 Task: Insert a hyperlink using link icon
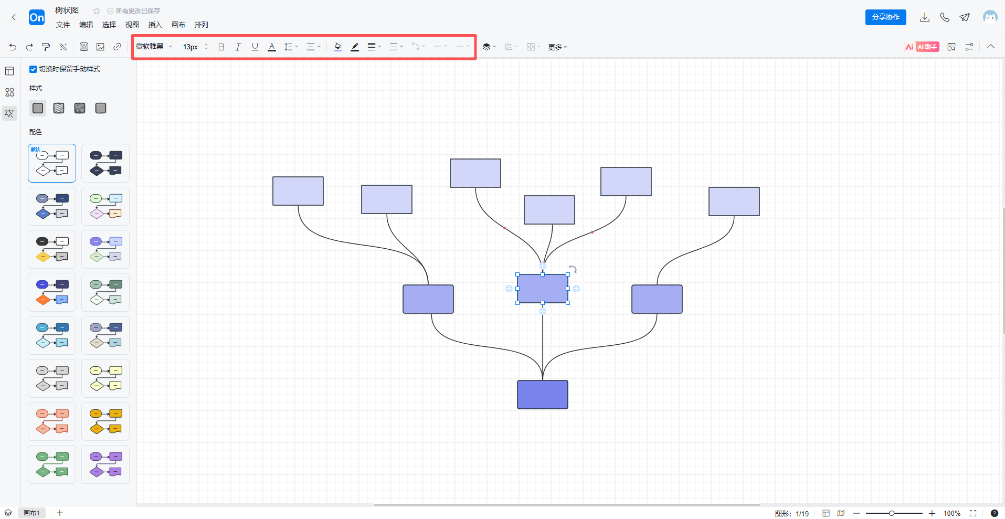(x=117, y=47)
